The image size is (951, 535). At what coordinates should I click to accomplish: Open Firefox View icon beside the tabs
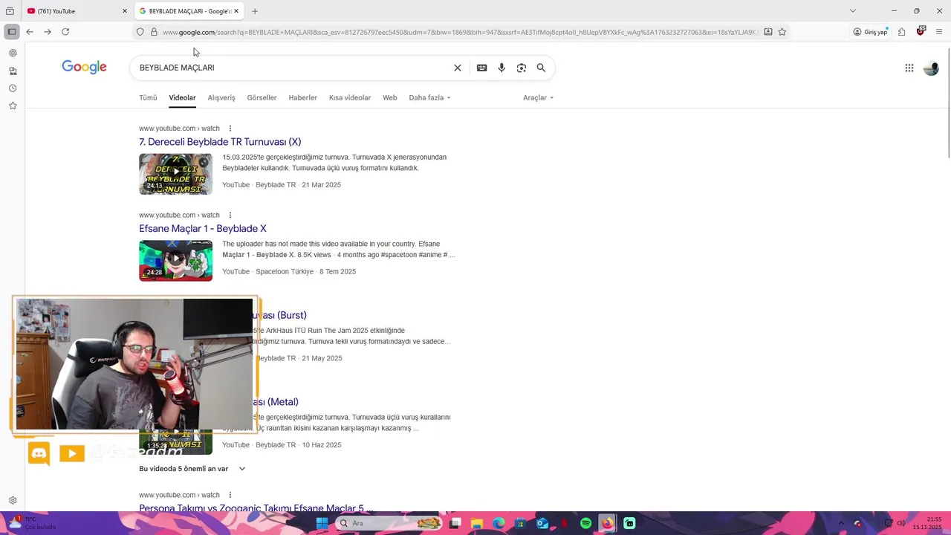pyautogui.click(x=10, y=11)
